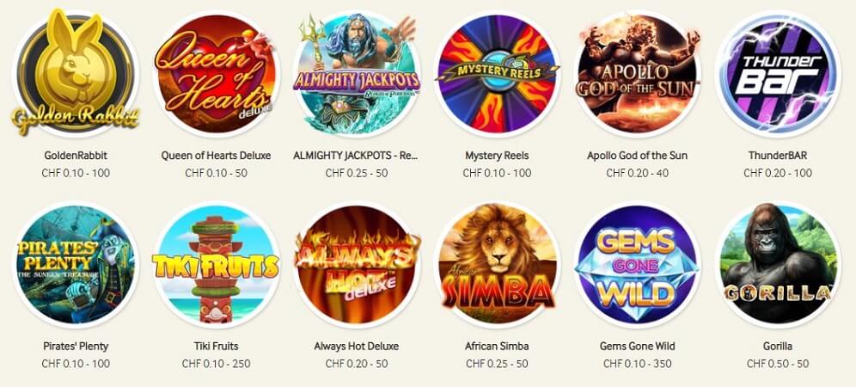Launch Queen of Hearts Deluxe round icon
This screenshot has height=387, width=856.
[217, 73]
